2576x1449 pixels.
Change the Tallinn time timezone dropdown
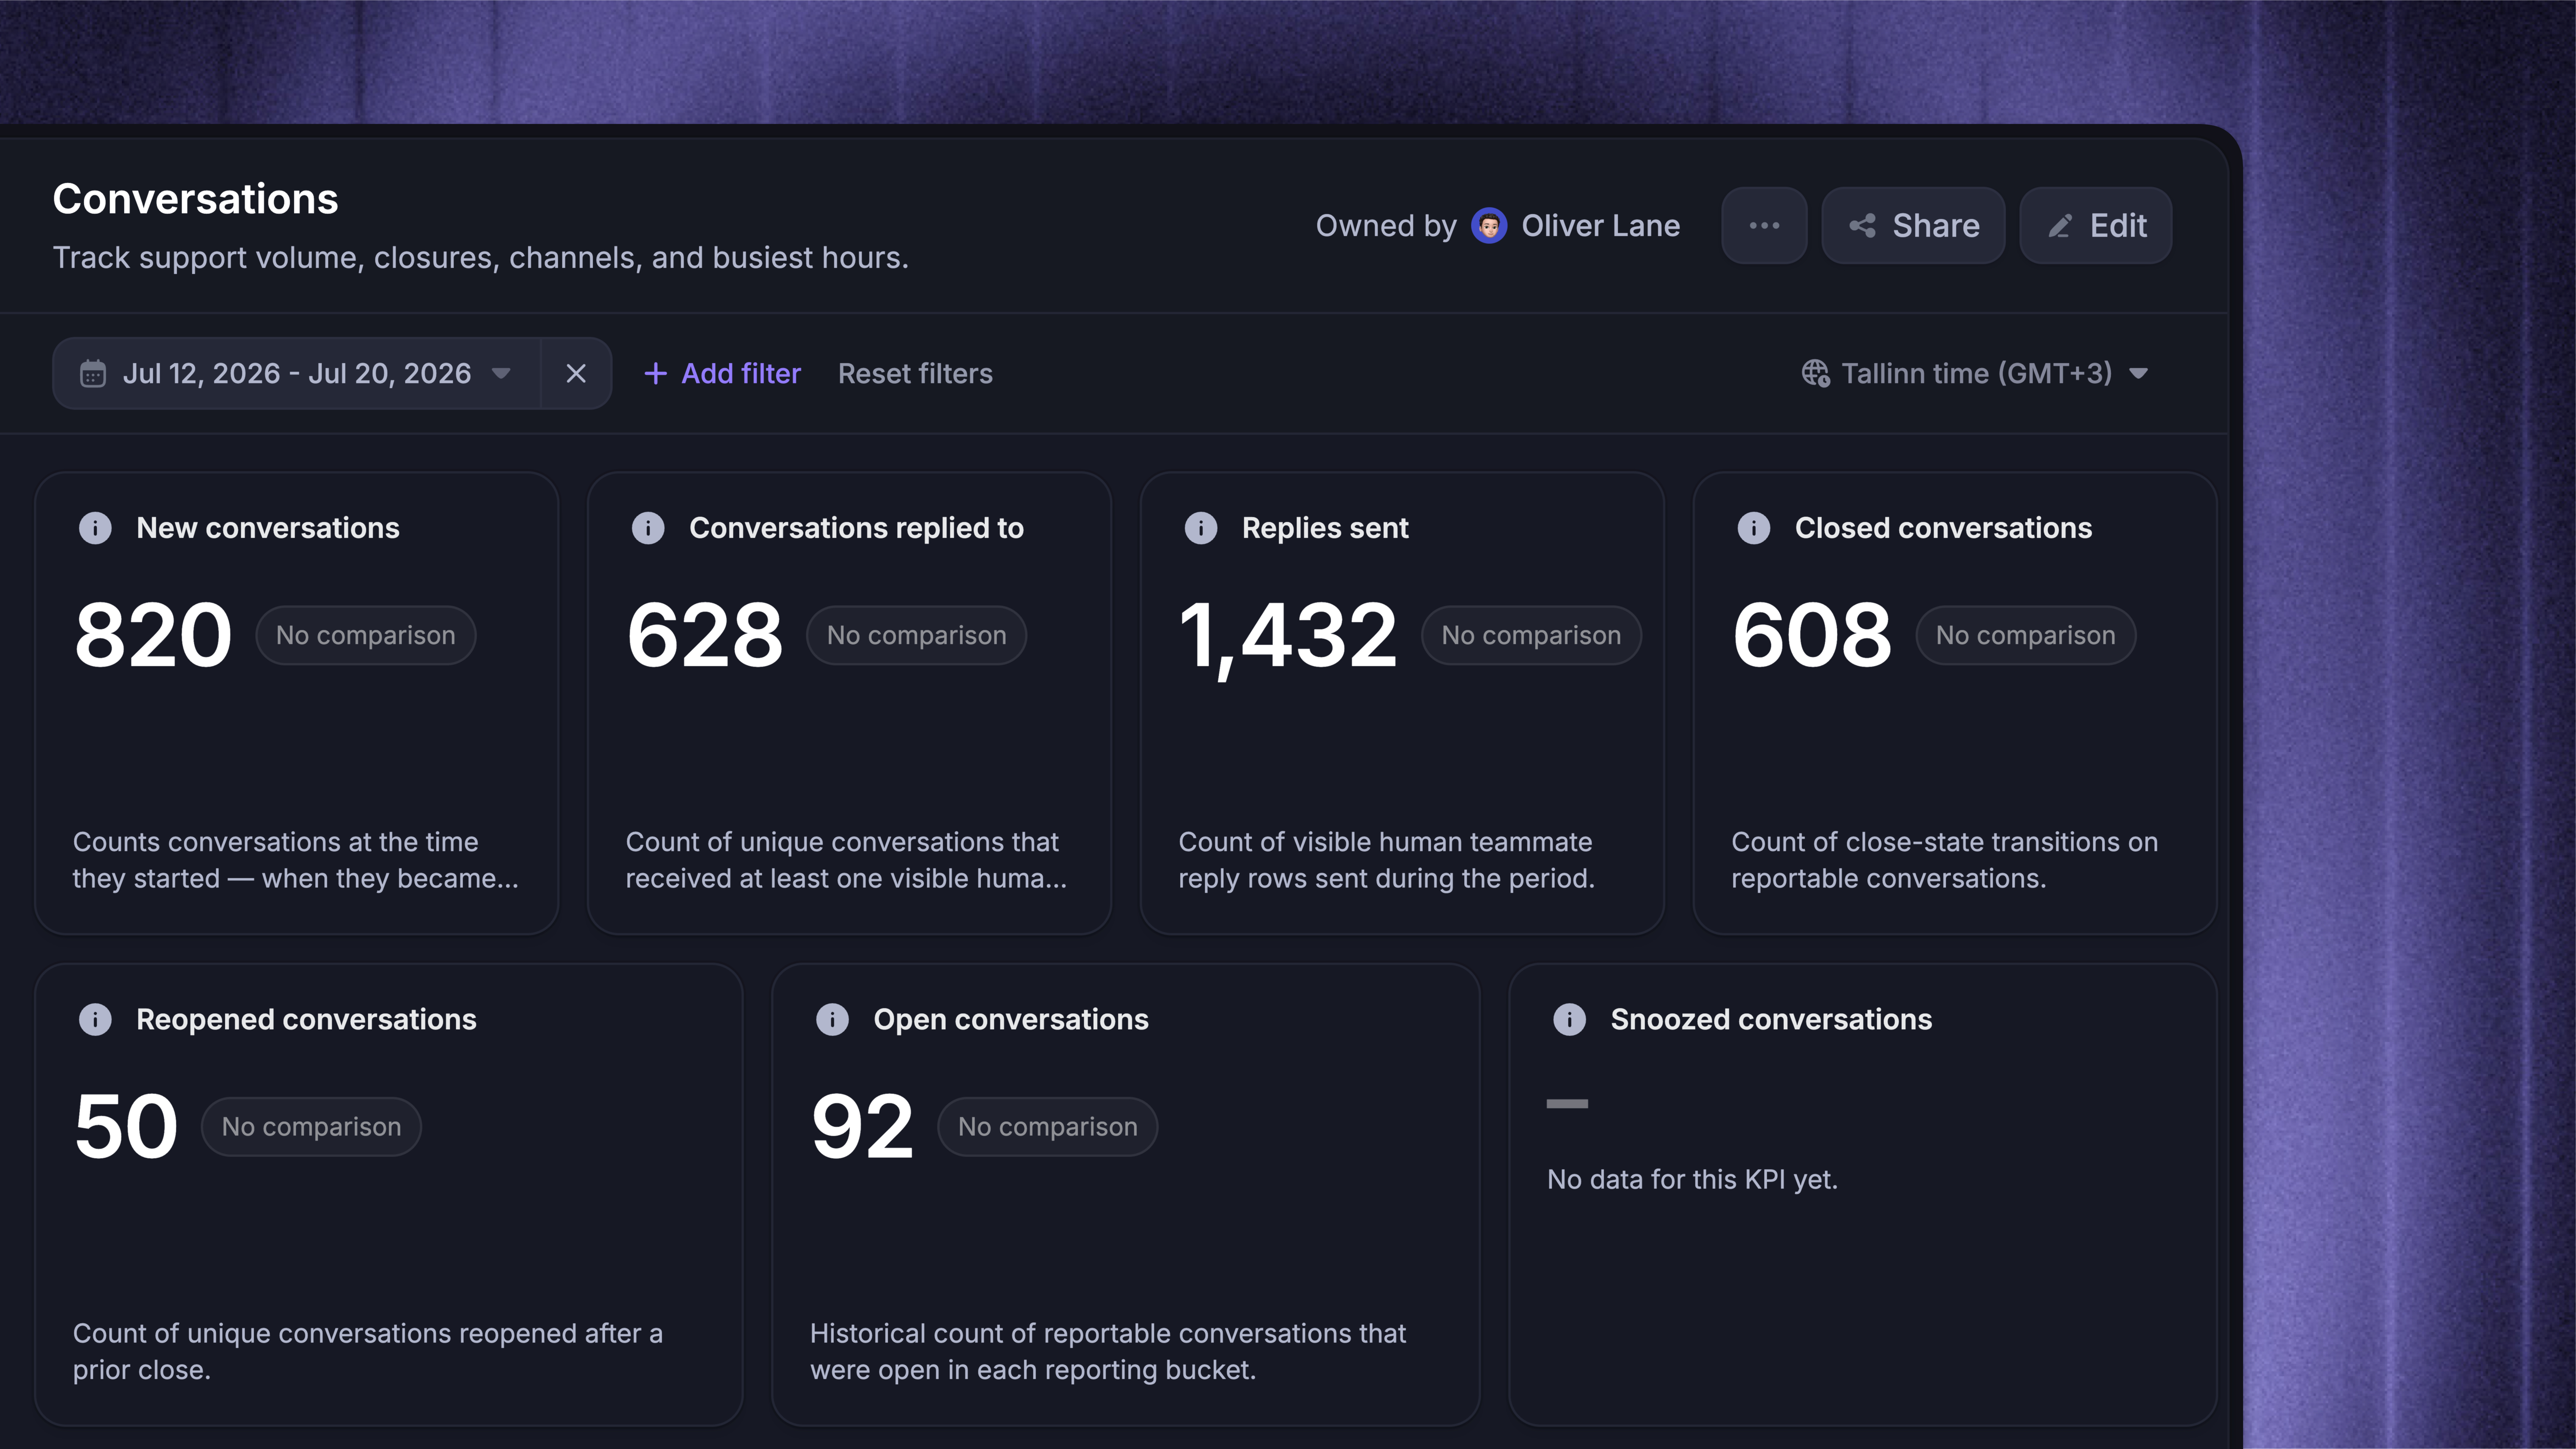1975,374
